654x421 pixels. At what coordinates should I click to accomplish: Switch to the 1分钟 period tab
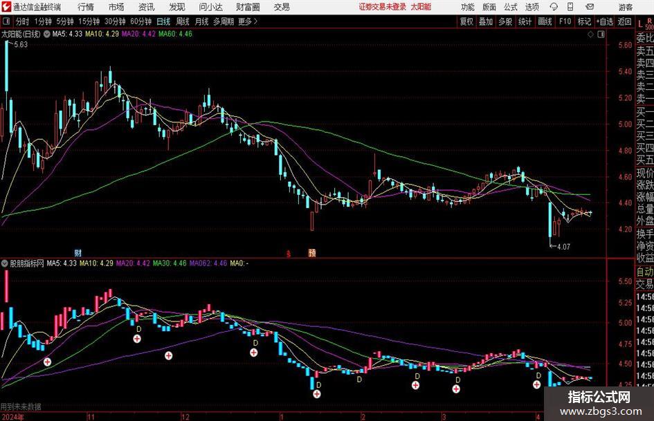43,21
